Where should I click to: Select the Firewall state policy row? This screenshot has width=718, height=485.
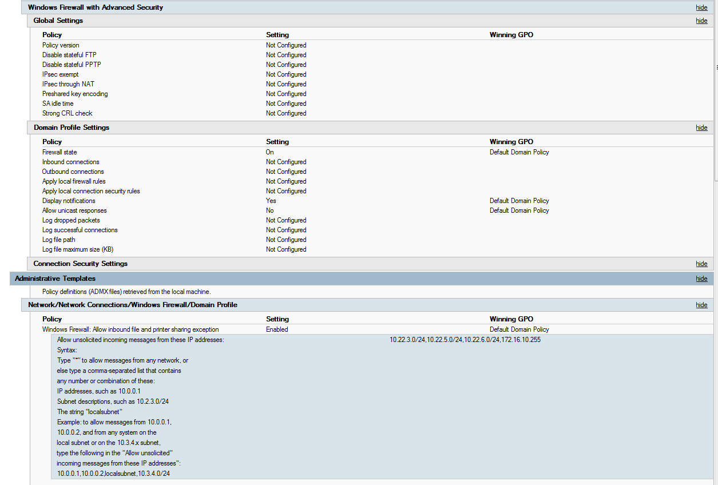(x=59, y=152)
